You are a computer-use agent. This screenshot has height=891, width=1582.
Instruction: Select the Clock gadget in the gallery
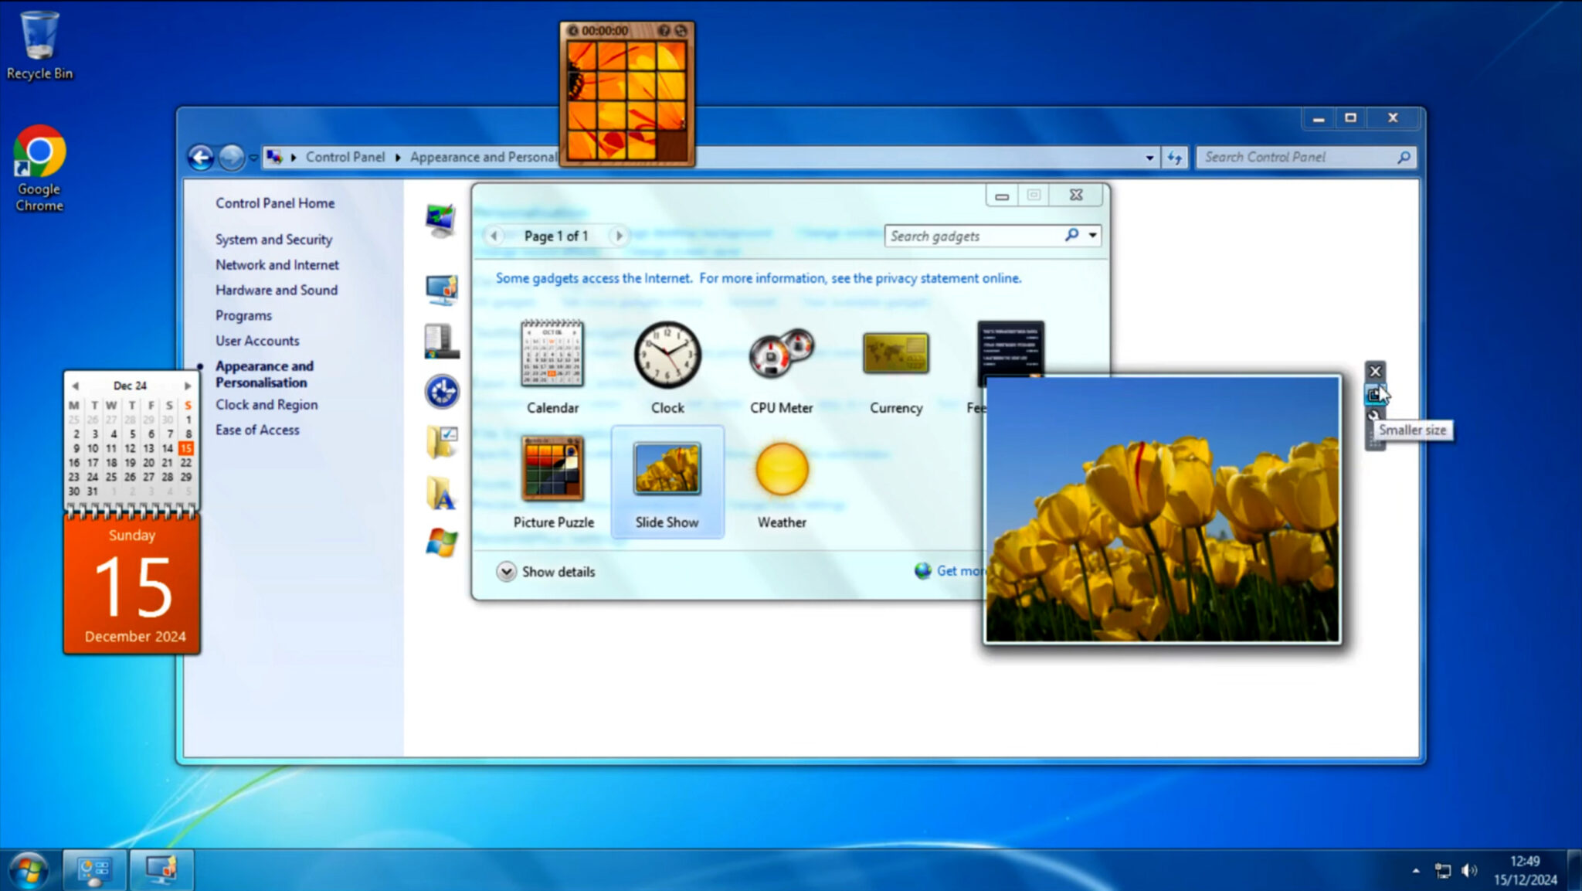tap(667, 363)
